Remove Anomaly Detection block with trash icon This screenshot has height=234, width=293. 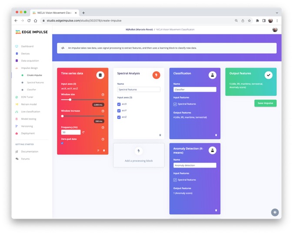[216, 210]
